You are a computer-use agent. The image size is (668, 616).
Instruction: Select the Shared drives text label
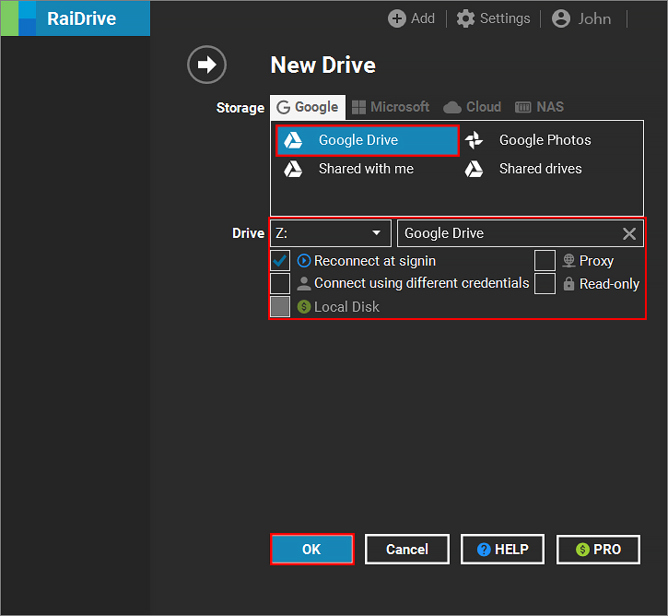540,169
